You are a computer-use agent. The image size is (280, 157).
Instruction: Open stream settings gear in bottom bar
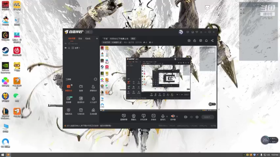pos(197,117)
